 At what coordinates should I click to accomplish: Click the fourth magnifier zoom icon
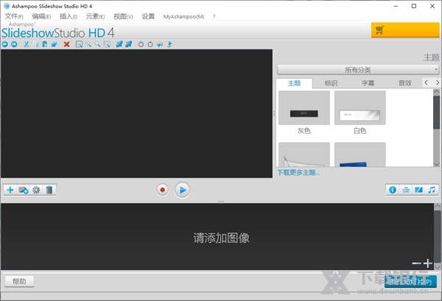click(x=107, y=44)
